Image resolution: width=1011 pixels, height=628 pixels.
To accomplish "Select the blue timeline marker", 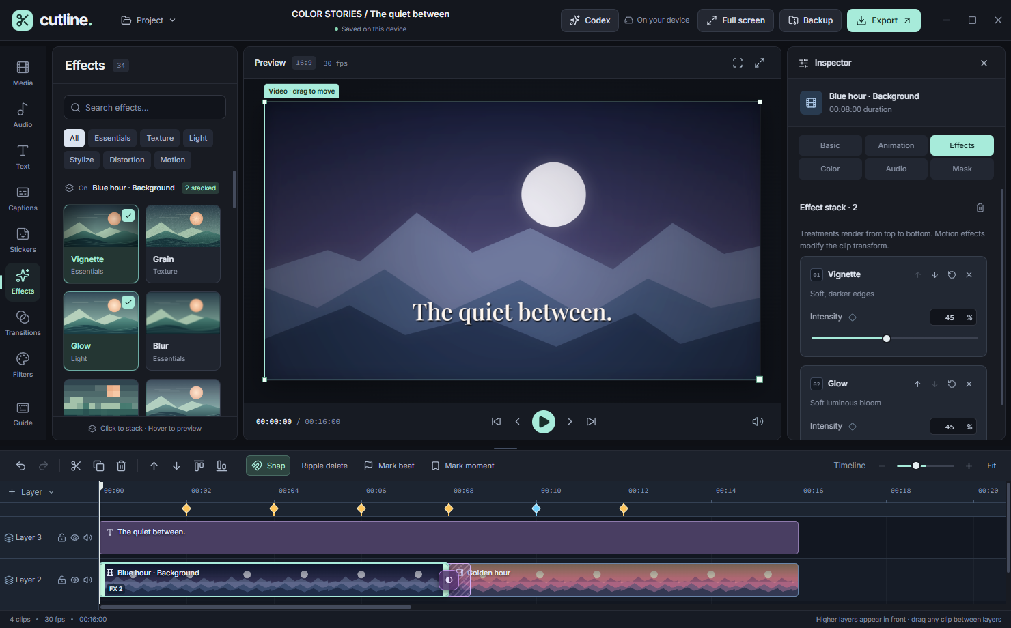I will coord(536,509).
